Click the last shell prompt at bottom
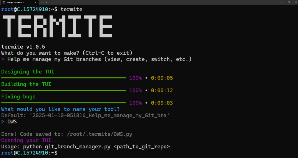This screenshot has width=298, height=158. pos(29,153)
